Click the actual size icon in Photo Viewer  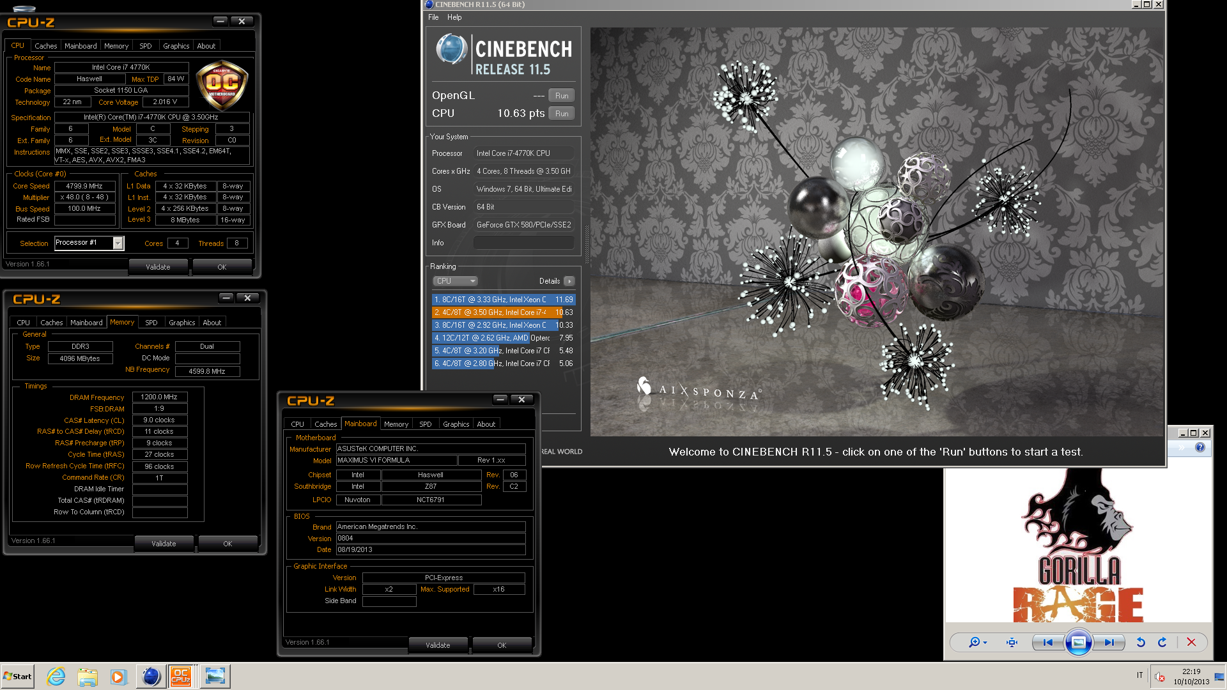pyautogui.click(x=1012, y=642)
